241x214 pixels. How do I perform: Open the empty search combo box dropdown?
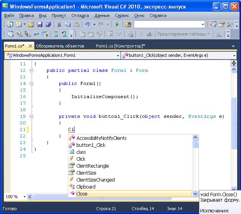tap(203, 24)
